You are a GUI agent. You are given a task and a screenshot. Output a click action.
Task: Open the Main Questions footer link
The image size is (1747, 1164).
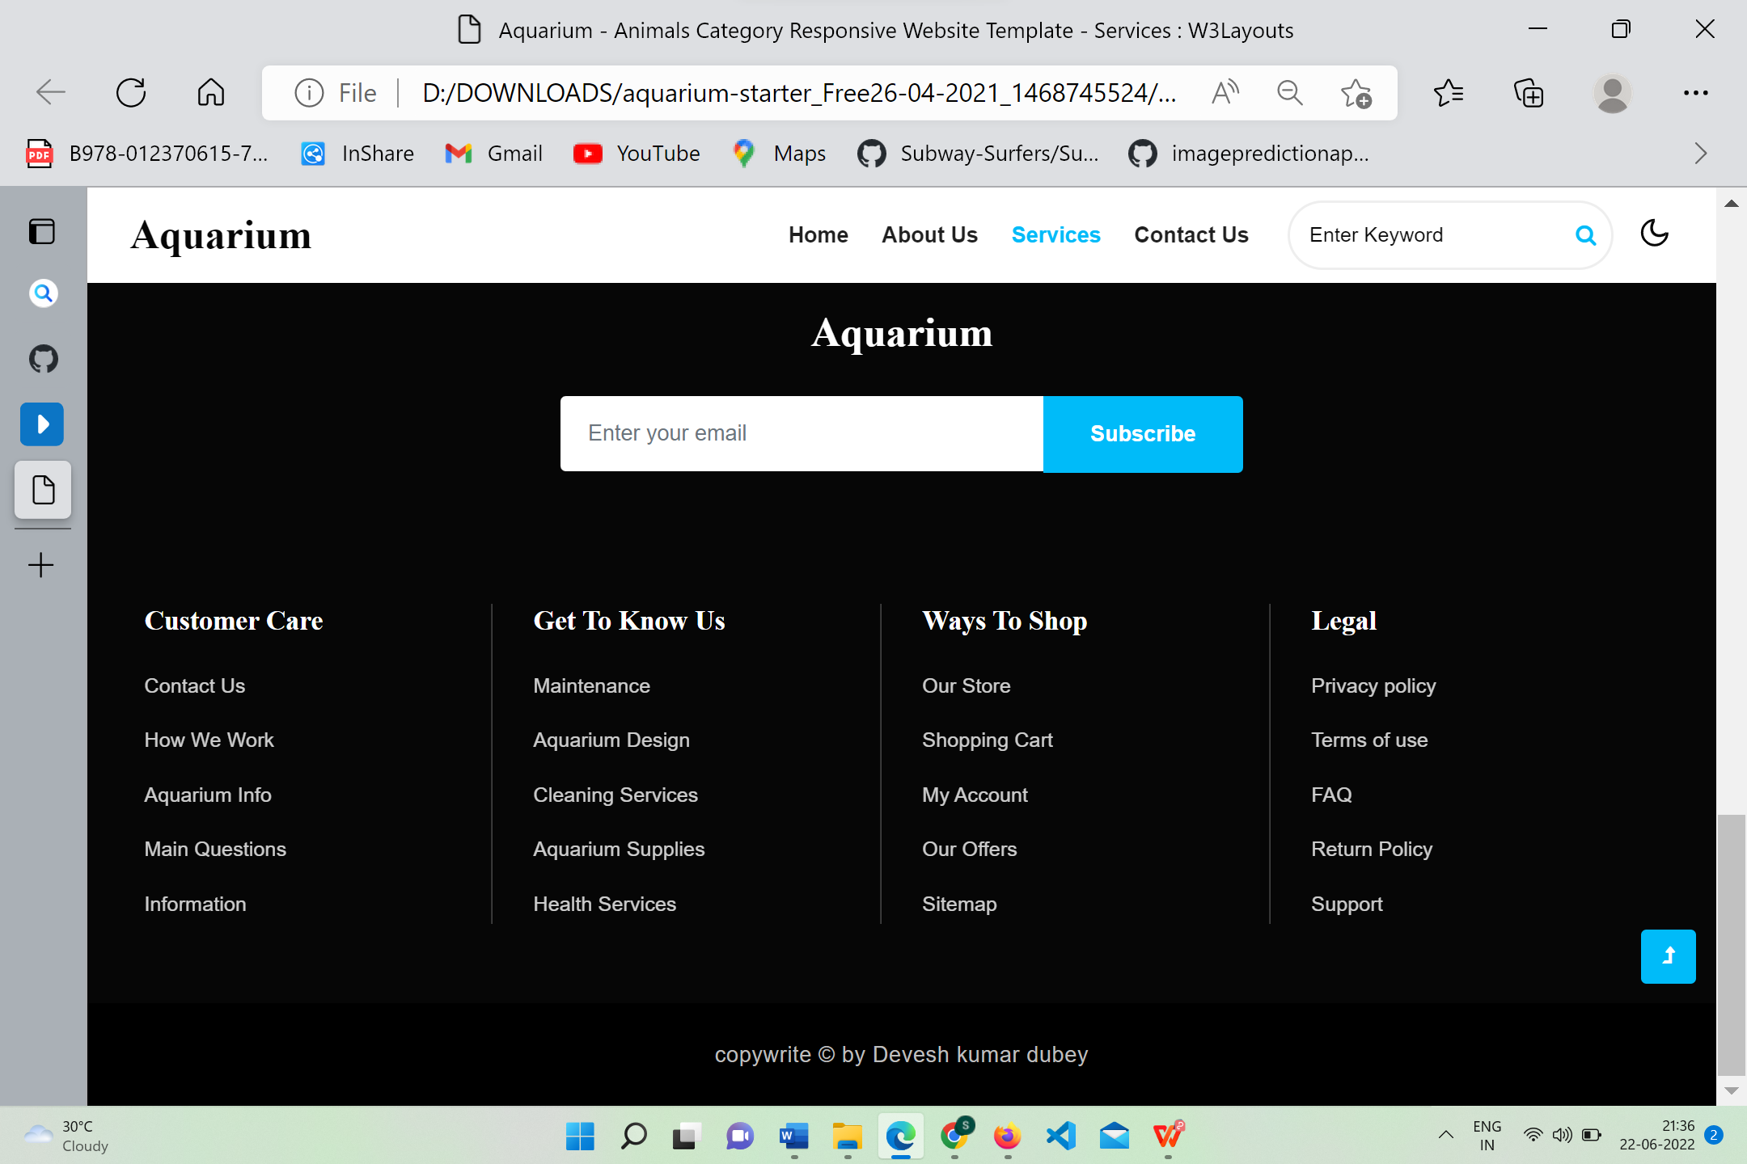click(215, 850)
